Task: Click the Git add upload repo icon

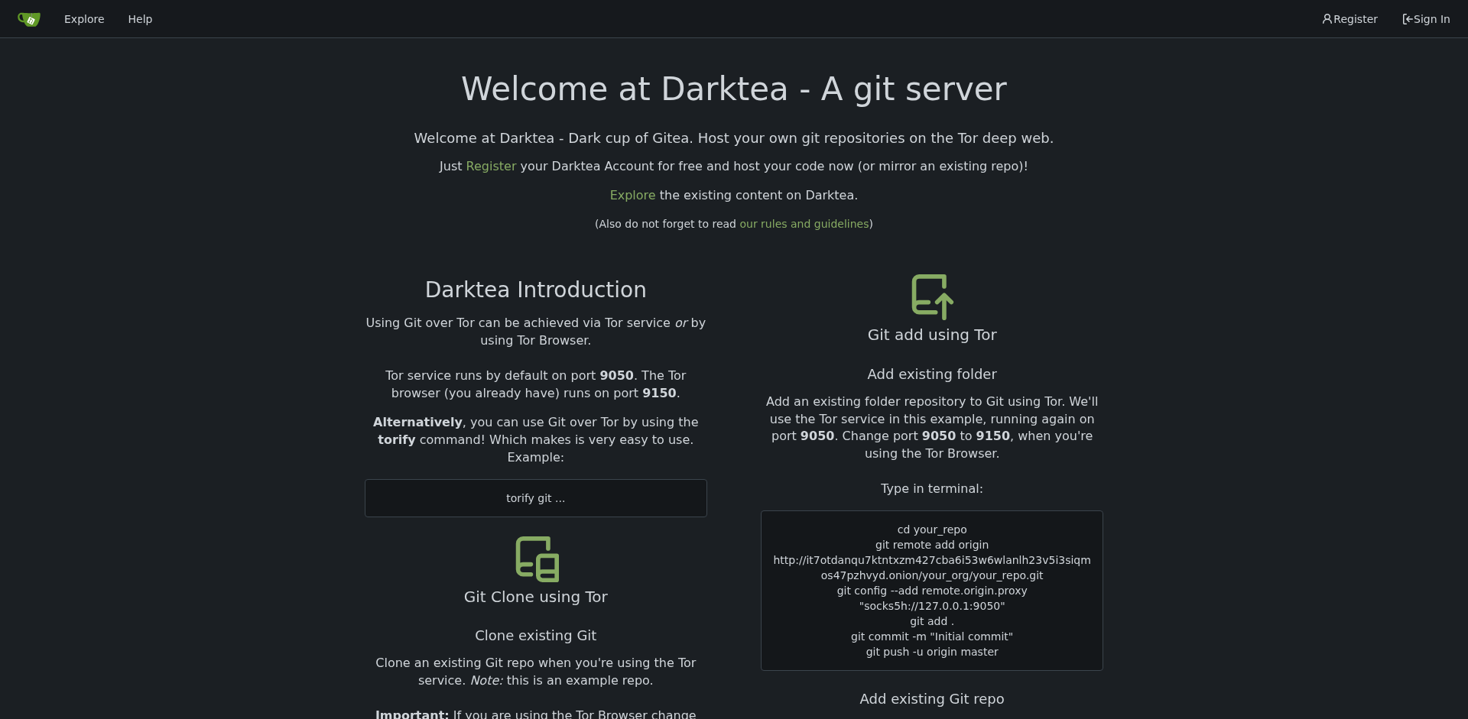Action: tap(932, 296)
